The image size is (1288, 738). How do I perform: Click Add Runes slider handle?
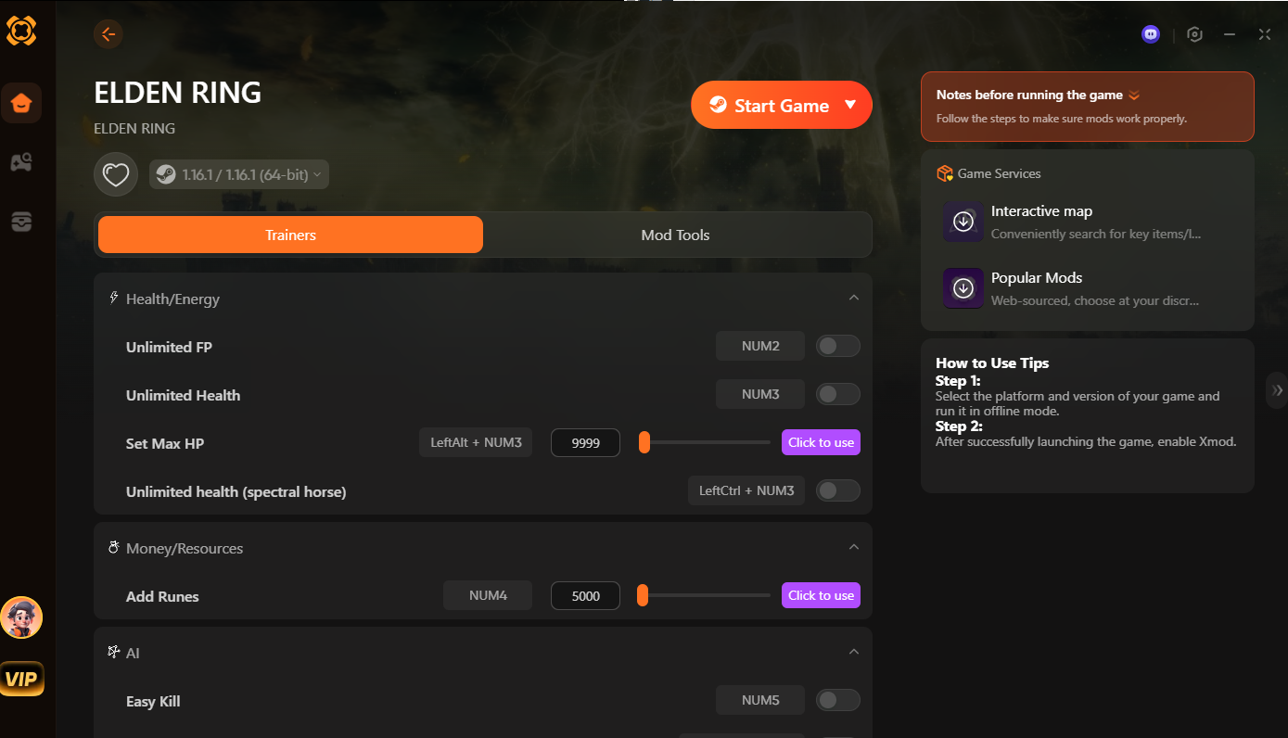(642, 595)
